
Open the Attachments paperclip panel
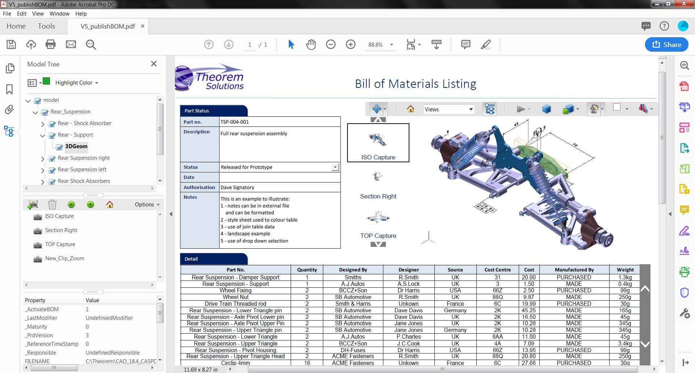(x=9, y=110)
